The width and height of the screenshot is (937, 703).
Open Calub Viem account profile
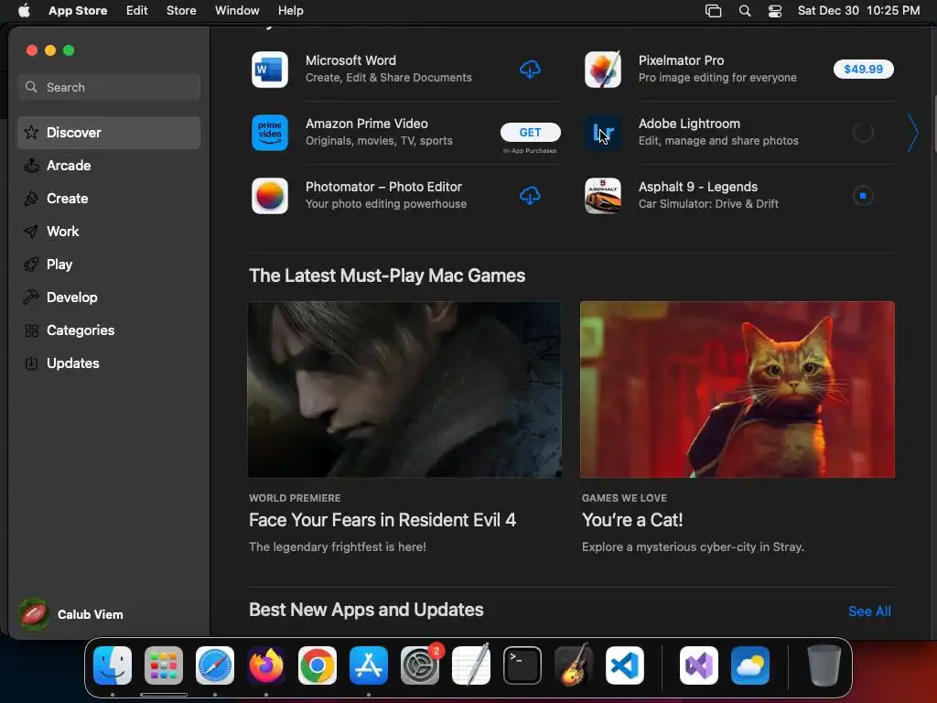[71, 614]
